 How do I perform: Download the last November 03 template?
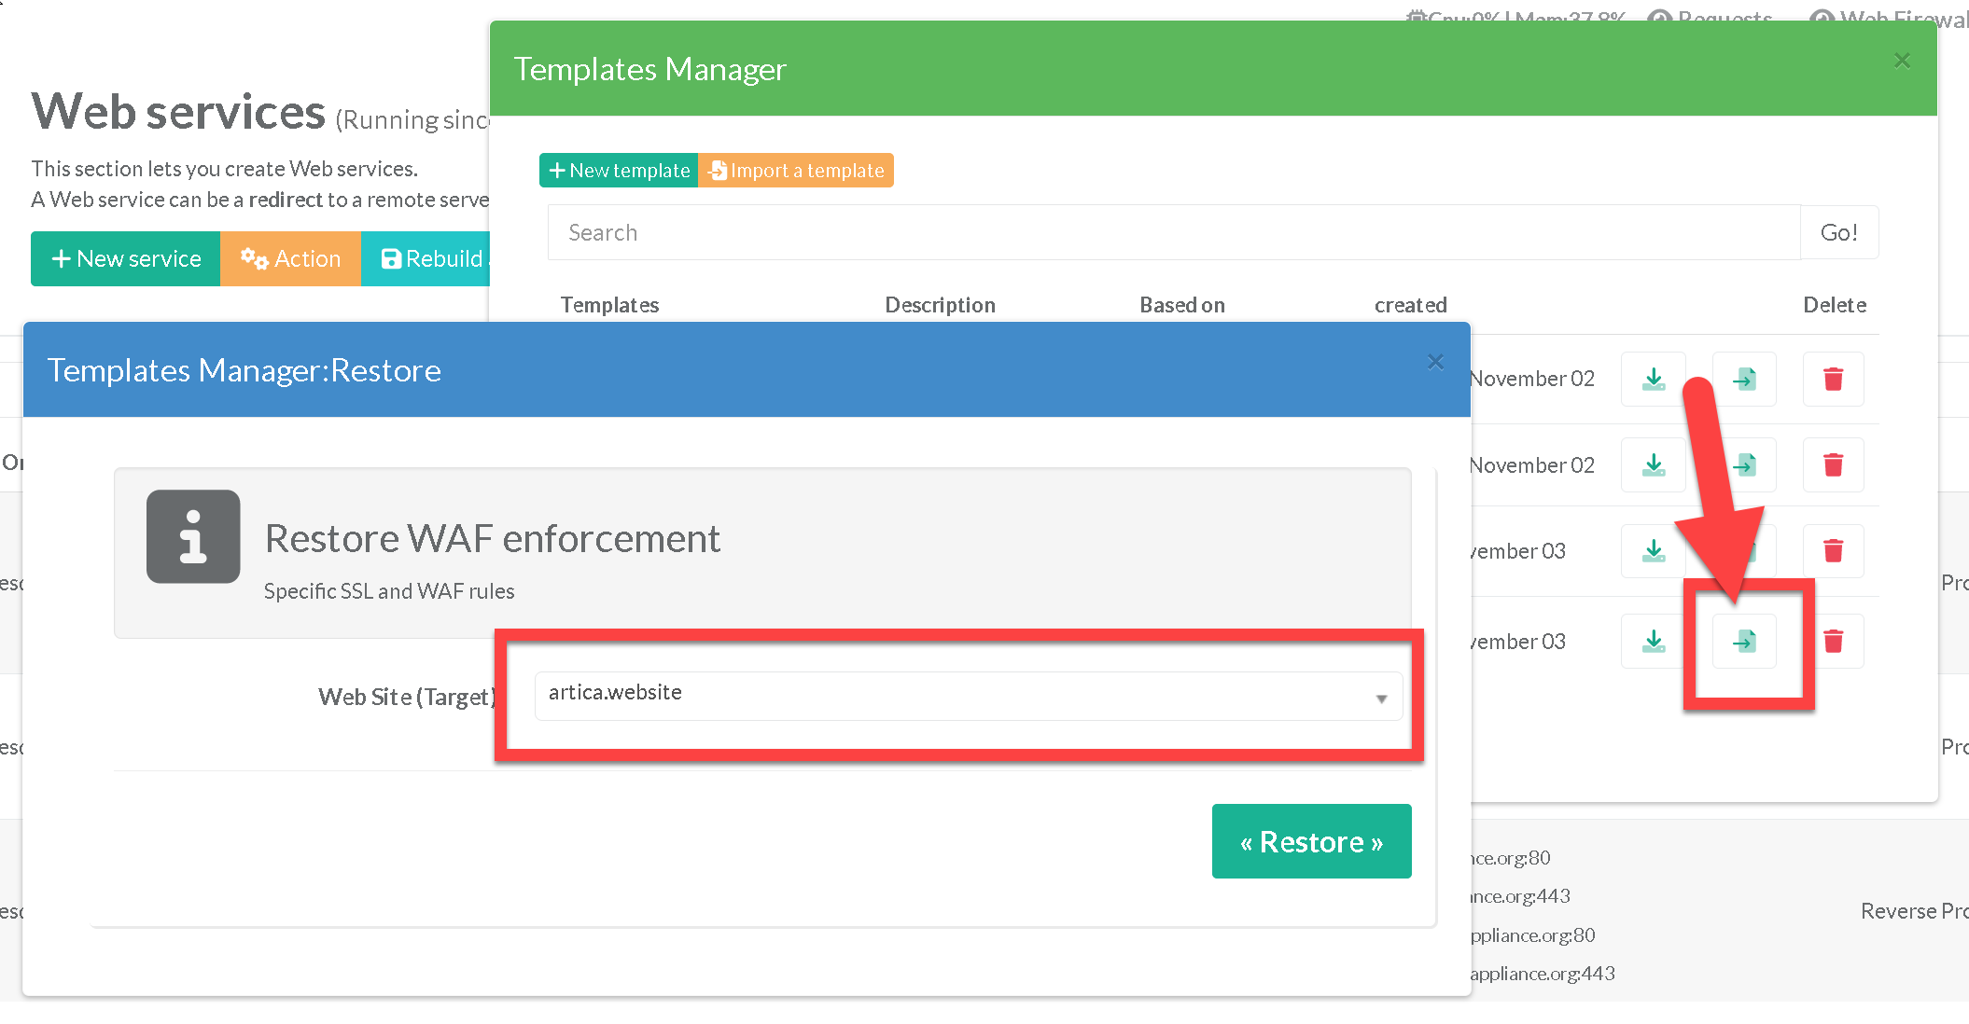(1653, 641)
